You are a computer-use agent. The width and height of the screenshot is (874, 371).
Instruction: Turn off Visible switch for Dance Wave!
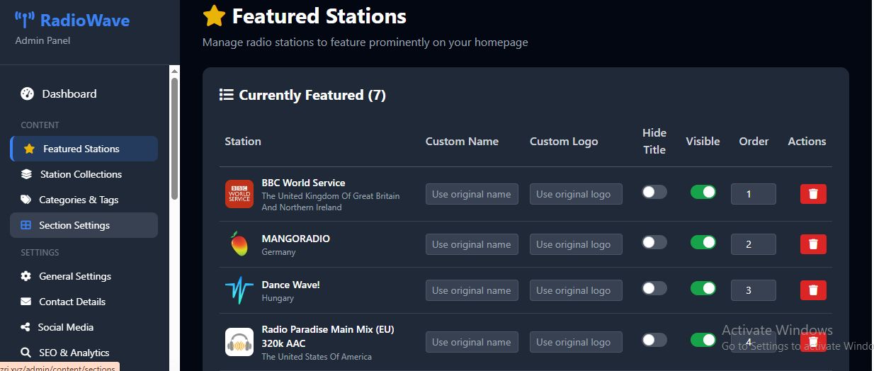pyautogui.click(x=703, y=288)
